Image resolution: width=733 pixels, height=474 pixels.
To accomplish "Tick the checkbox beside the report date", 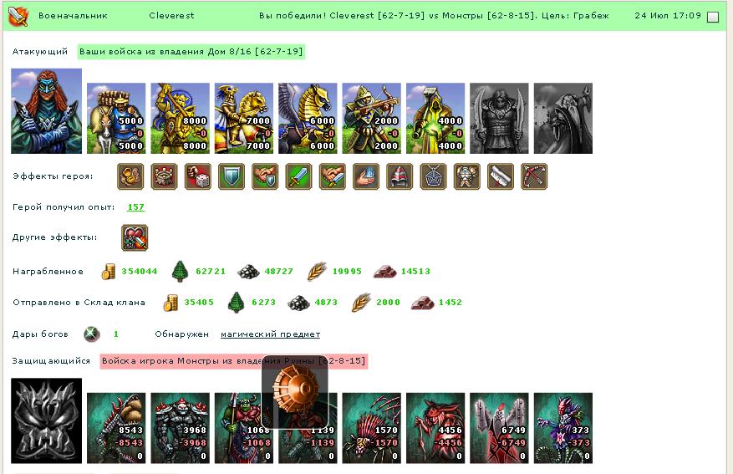I will 713,18.
